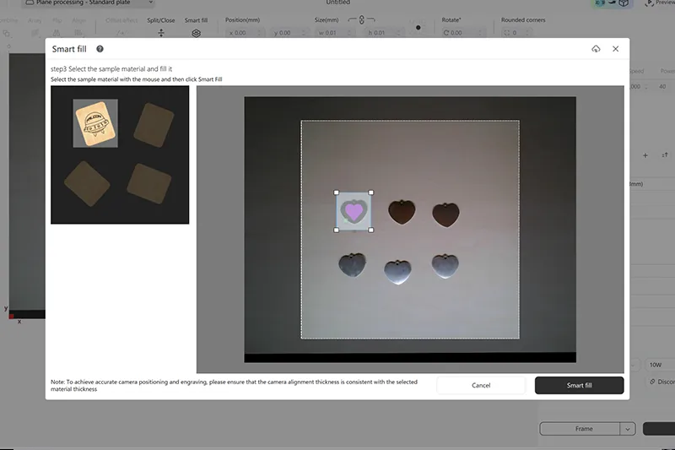Click the cloud upload icon in dialog header

pyautogui.click(x=596, y=49)
